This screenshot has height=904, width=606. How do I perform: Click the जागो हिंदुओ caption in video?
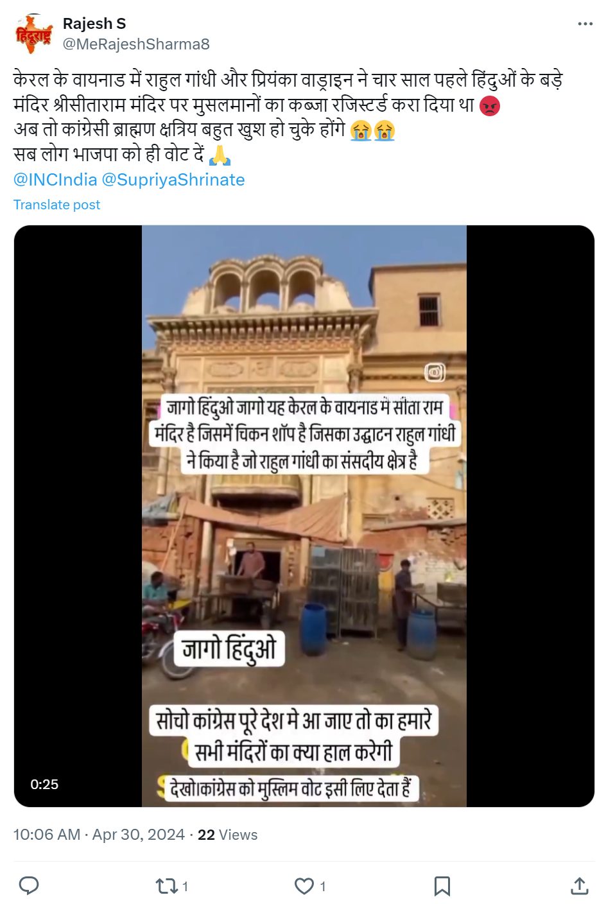click(x=229, y=648)
